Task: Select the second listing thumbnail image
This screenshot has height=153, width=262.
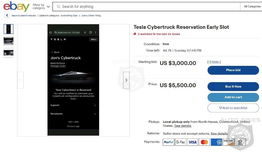Action: [x=9, y=41]
